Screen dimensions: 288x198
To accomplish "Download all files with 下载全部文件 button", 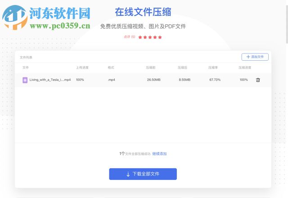I will point(143,174).
